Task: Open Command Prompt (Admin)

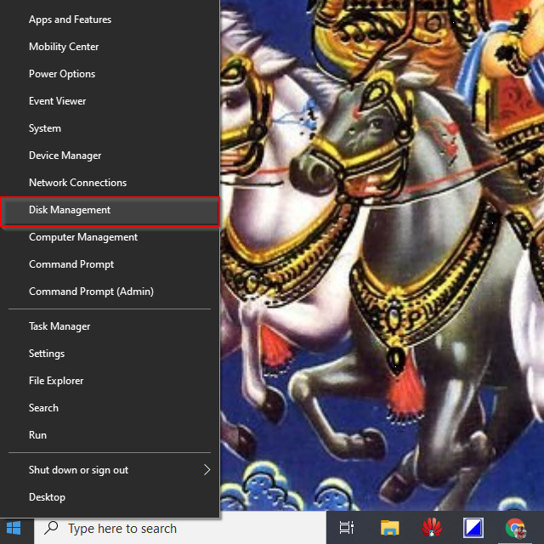Action: click(110, 292)
